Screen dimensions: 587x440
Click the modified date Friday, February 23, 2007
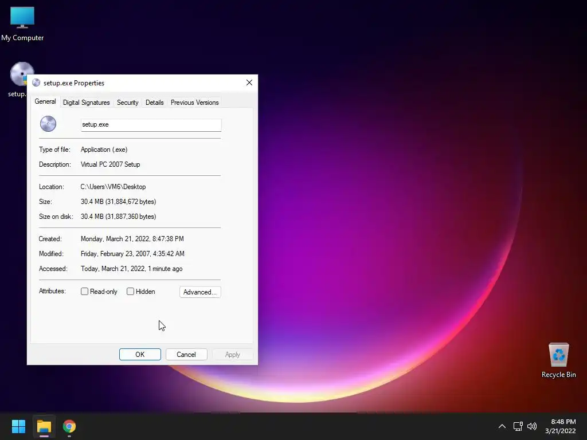[132, 254]
